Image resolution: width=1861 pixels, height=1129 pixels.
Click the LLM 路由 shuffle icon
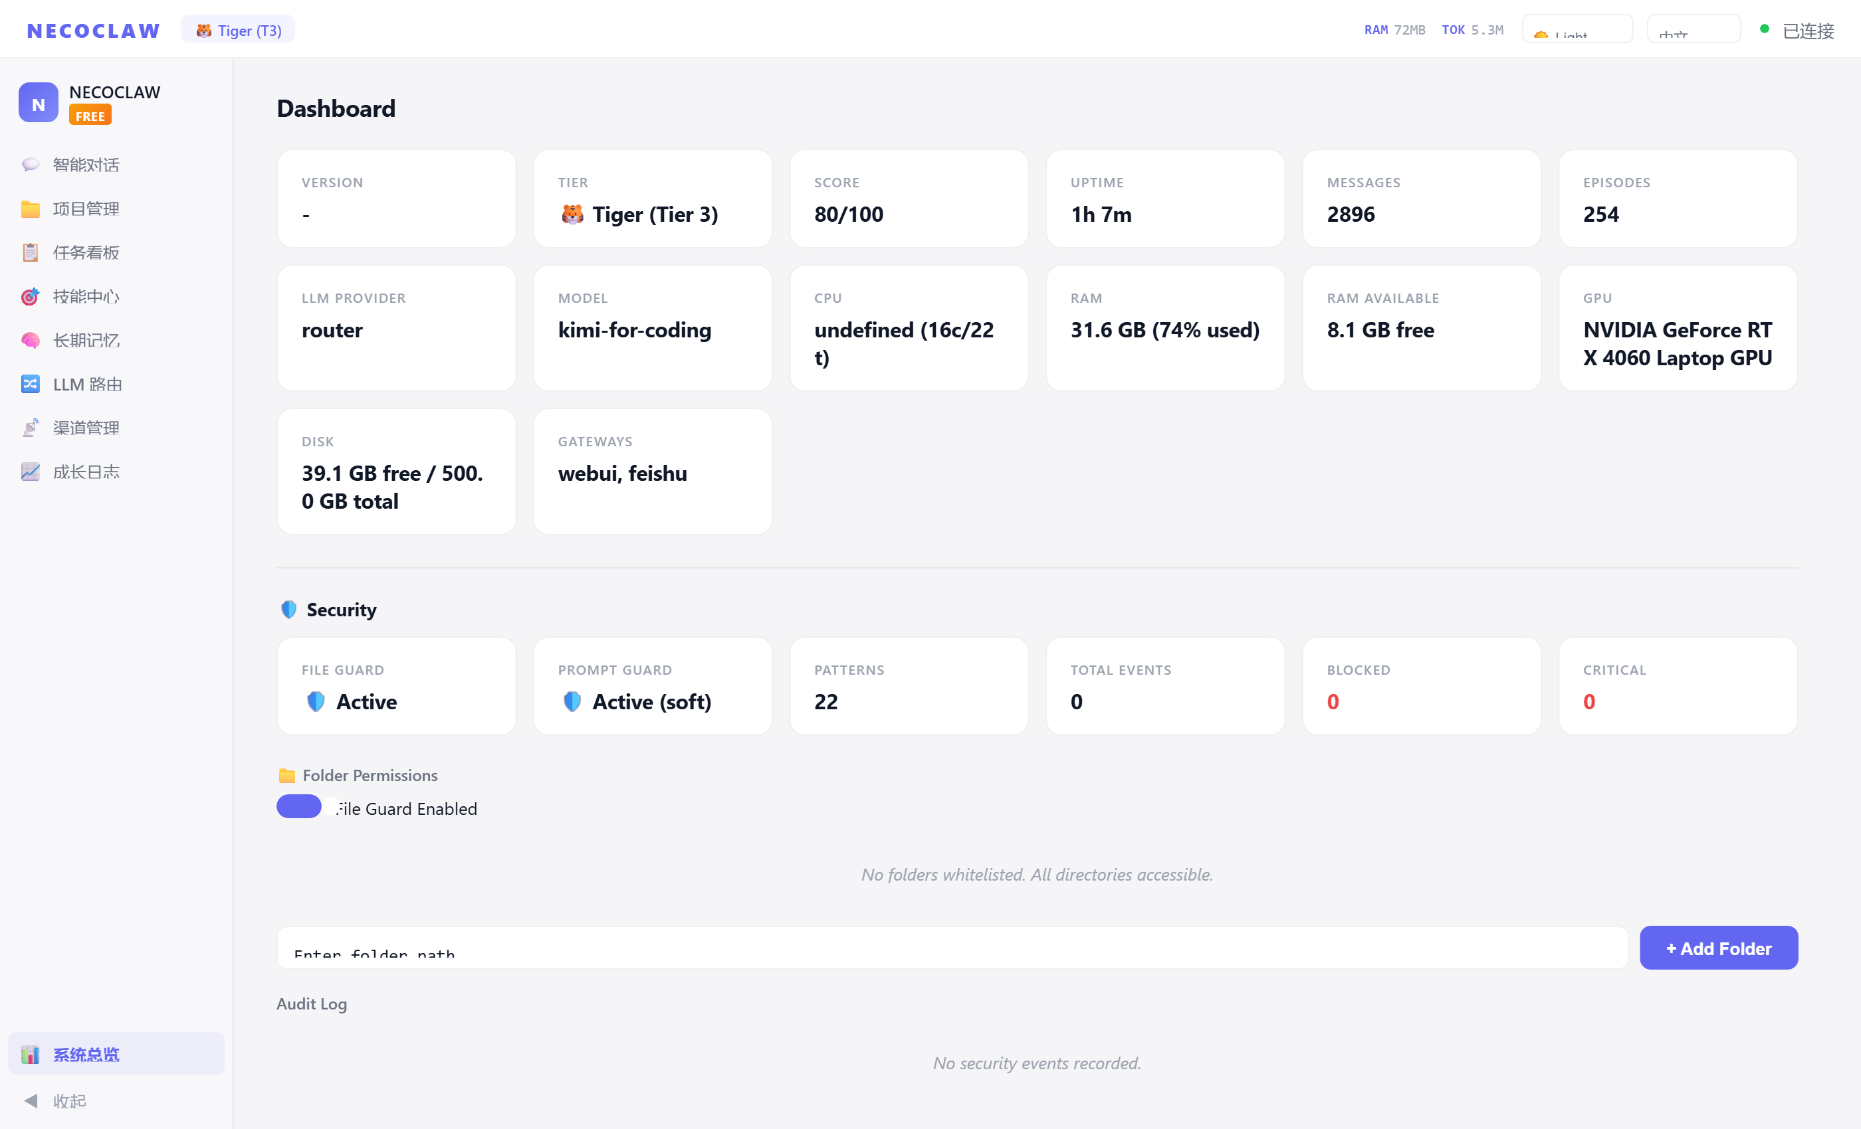[30, 384]
